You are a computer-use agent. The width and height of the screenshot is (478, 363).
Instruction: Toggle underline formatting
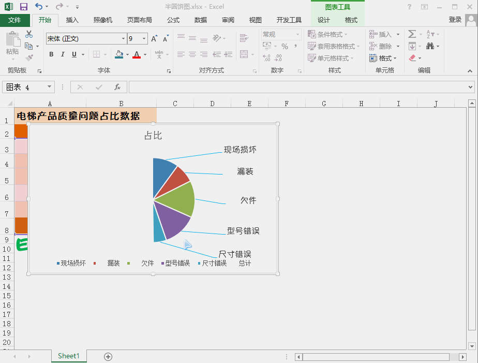(74, 54)
